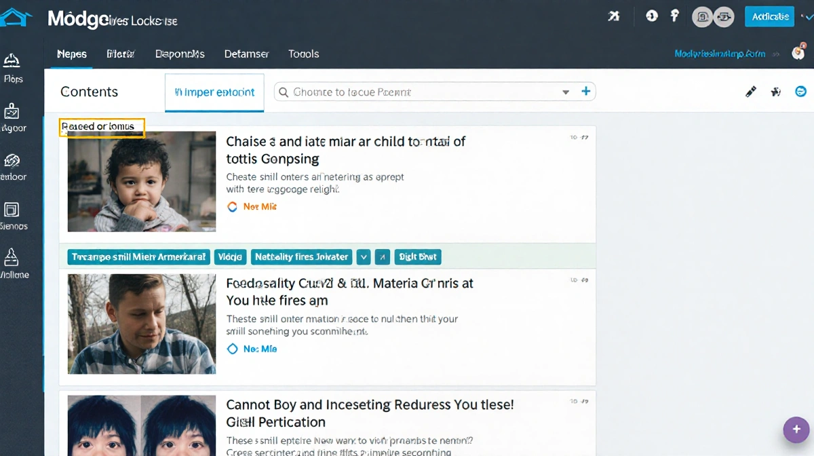
Task: Click the blue plus icon in search box
Action: (586, 92)
